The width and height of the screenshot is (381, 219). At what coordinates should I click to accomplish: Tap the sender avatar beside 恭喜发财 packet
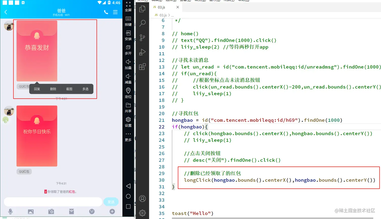pos(9,26)
